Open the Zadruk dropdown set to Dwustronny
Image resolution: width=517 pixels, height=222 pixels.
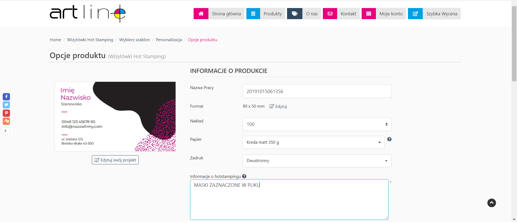317,161
